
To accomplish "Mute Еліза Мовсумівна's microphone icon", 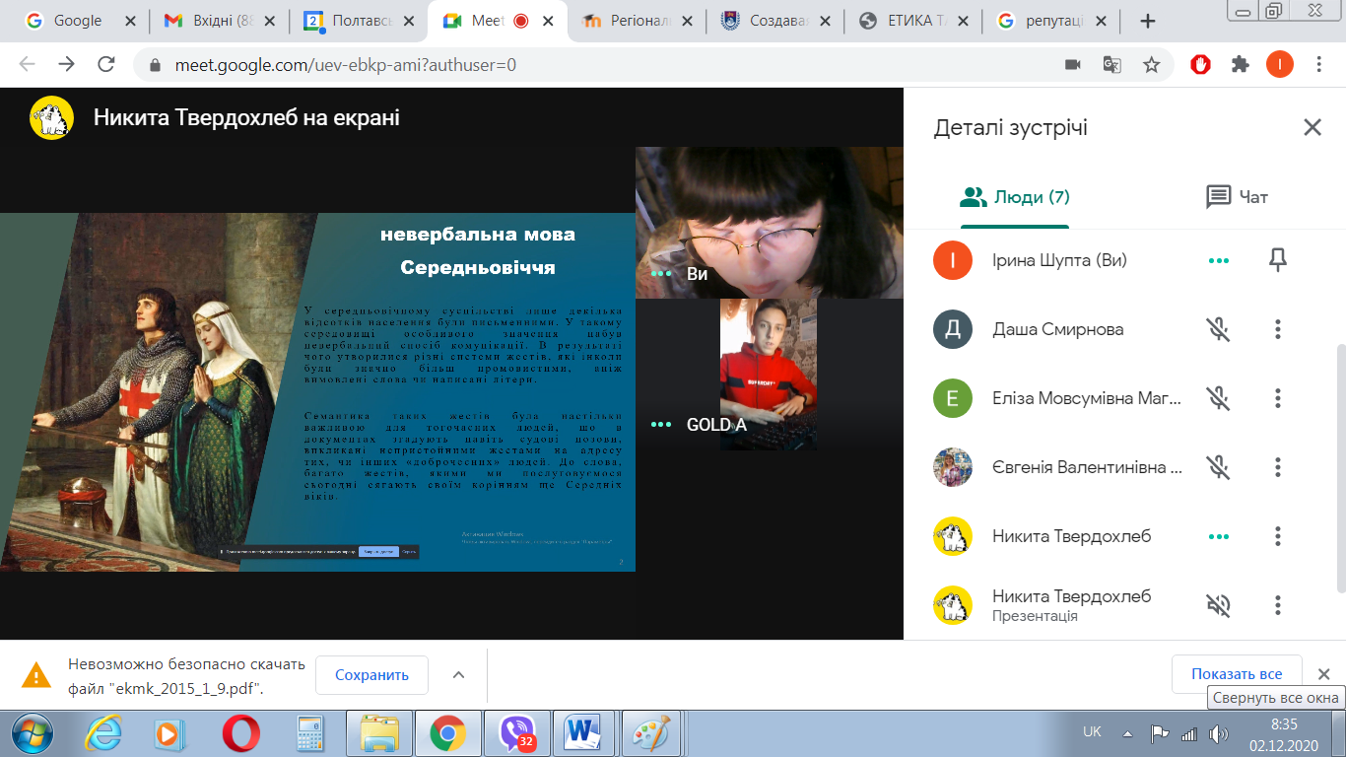I will 1219,398.
